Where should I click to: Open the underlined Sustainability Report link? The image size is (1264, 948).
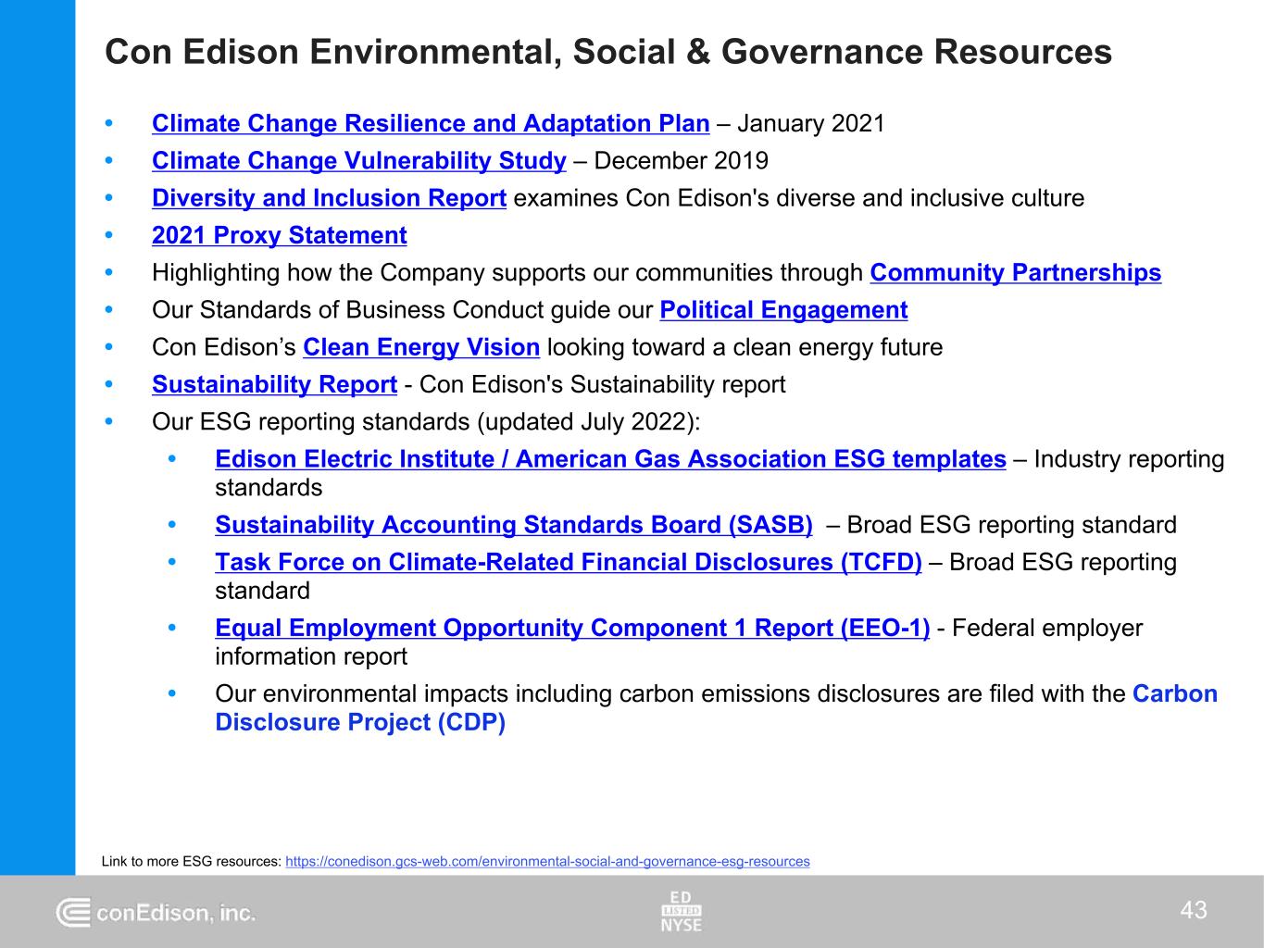click(274, 385)
